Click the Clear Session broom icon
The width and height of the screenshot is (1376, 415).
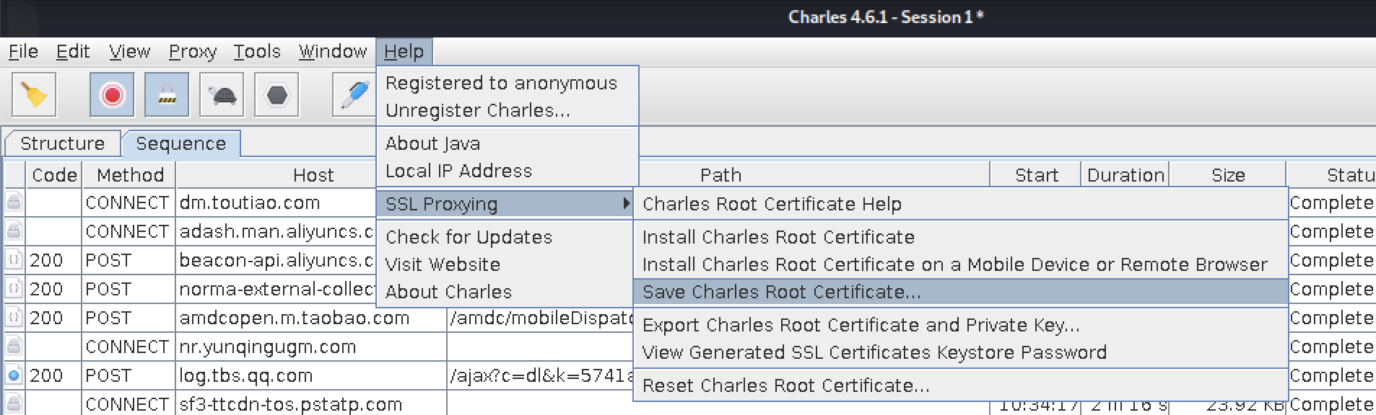[34, 95]
